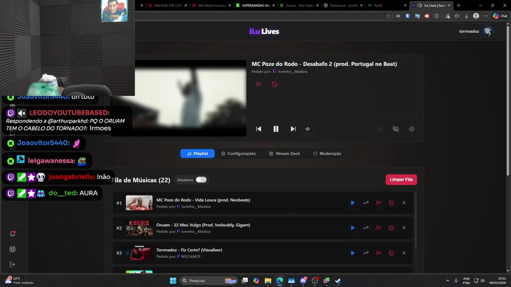Open Steam from the taskbar
Viewport: 511px width, 287px height.
click(338, 281)
